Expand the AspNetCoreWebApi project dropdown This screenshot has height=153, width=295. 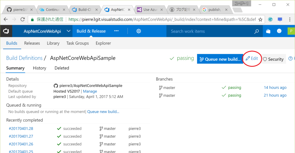pyautogui.click(x=68, y=31)
